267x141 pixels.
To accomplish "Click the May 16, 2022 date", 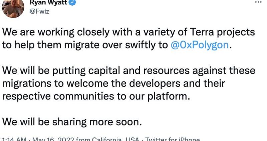I will 53,139.
